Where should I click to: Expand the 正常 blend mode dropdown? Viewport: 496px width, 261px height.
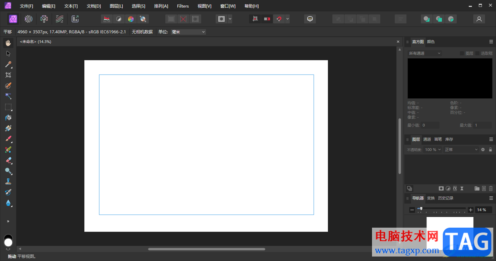(x=461, y=150)
